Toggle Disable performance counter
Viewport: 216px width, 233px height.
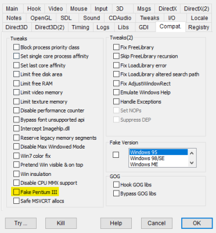coord(16,110)
